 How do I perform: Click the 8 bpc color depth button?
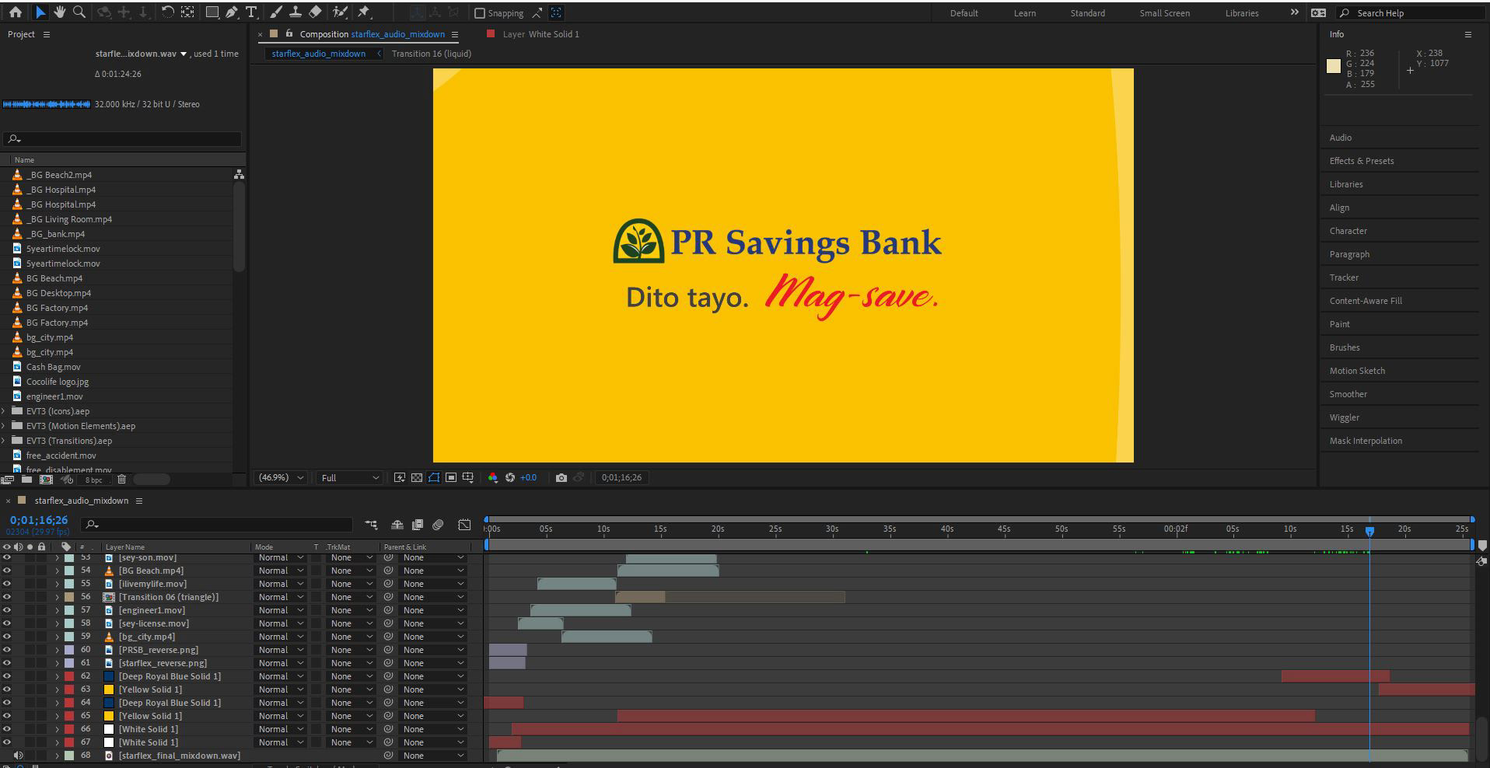(93, 480)
